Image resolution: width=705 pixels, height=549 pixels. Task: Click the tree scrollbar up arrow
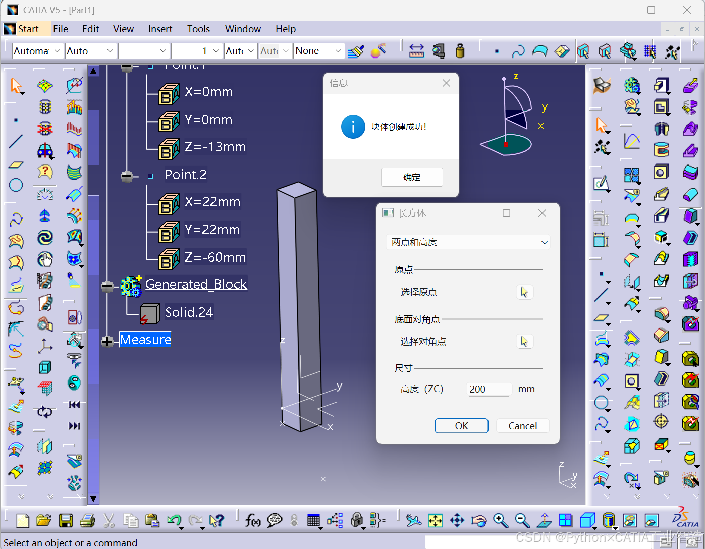pyautogui.click(x=93, y=71)
